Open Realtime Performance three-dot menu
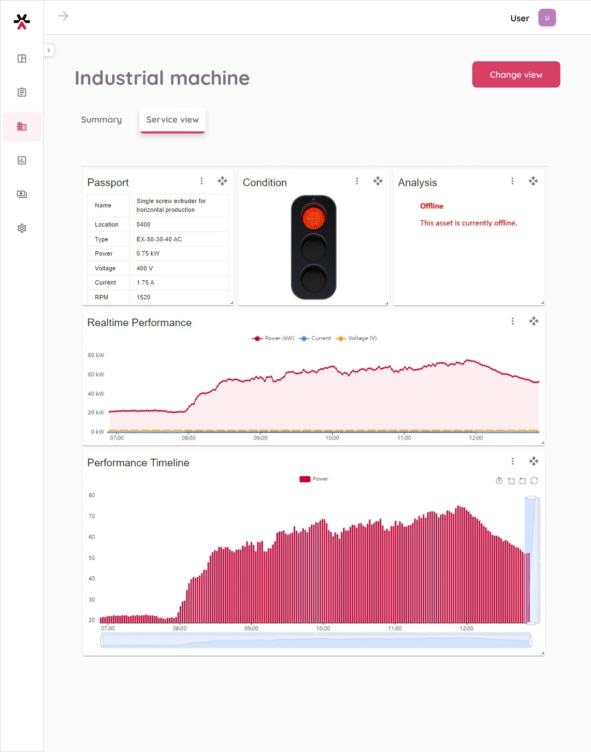 [513, 321]
